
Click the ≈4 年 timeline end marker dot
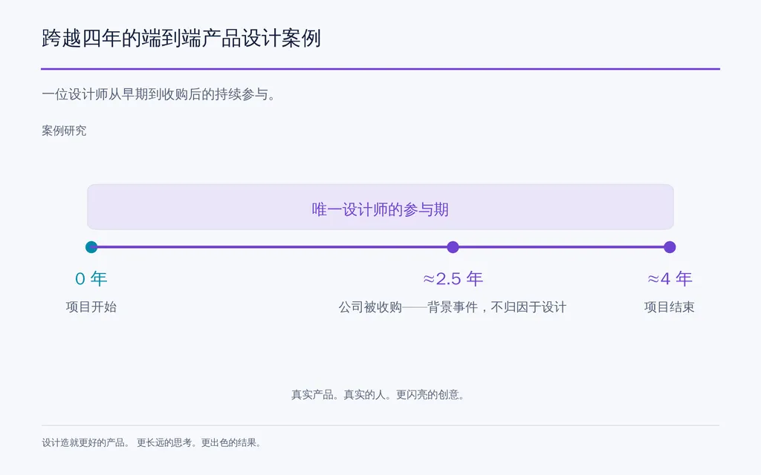670,247
